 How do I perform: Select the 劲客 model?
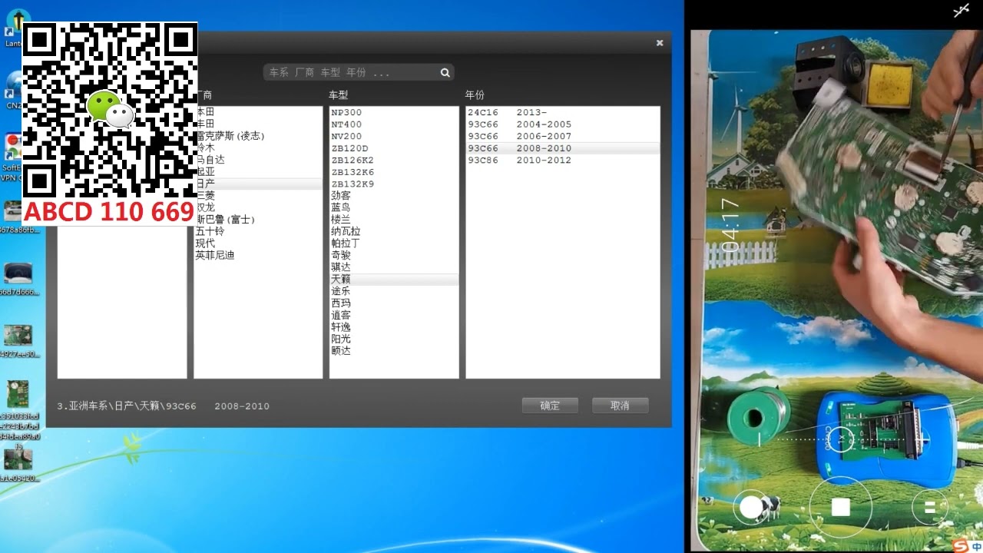tap(394, 196)
